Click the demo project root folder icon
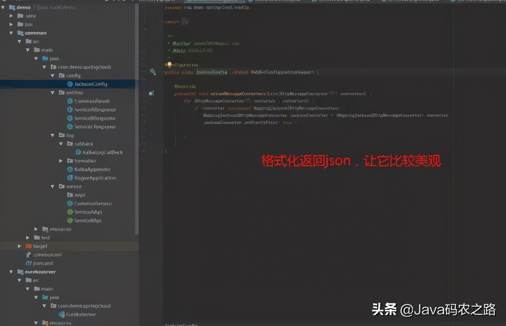This screenshot has height=326, width=506. 11,7
